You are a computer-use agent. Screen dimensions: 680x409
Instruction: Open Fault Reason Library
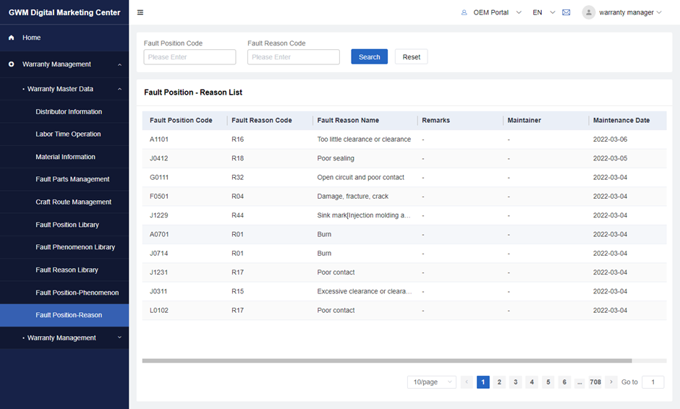coord(67,270)
